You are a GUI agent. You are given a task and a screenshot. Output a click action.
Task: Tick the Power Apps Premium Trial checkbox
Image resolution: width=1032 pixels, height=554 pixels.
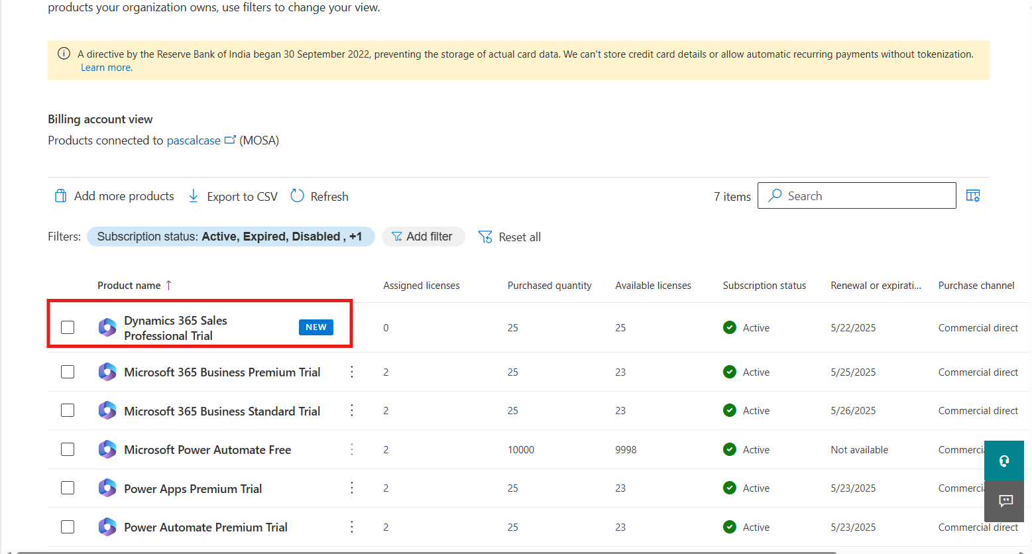68,488
